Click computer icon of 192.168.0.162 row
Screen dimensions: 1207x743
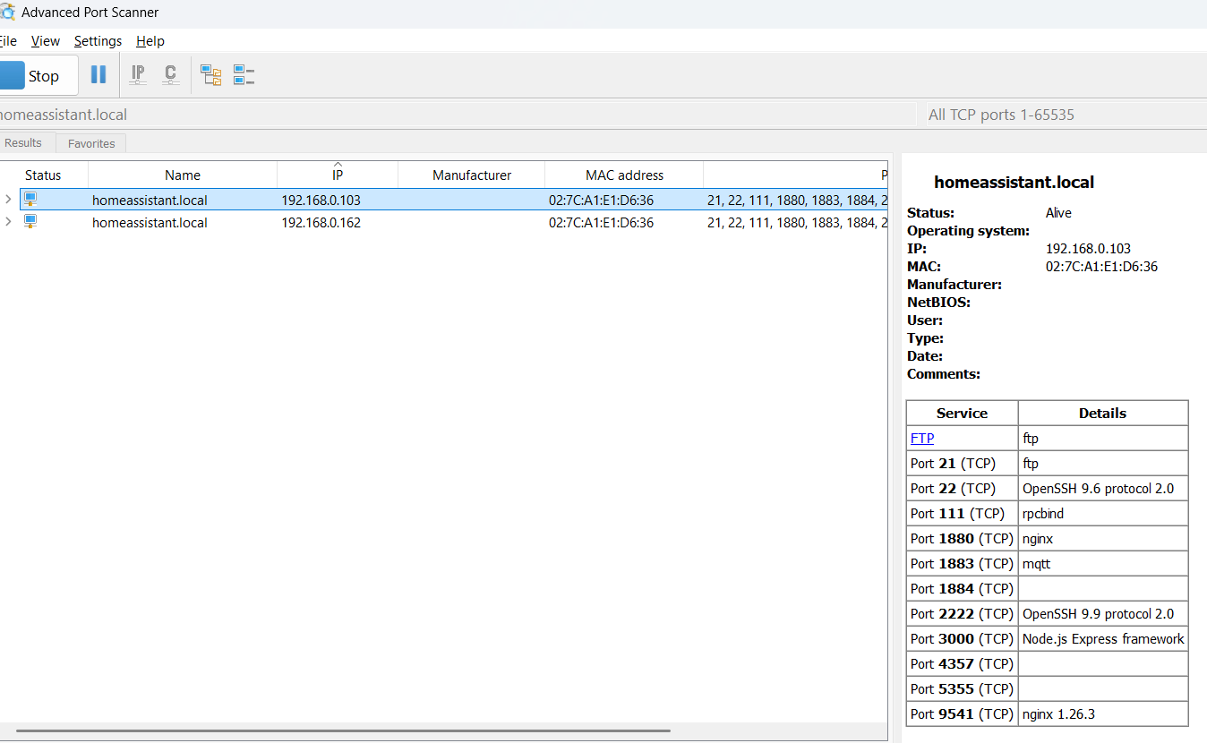pyautogui.click(x=30, y=222)
